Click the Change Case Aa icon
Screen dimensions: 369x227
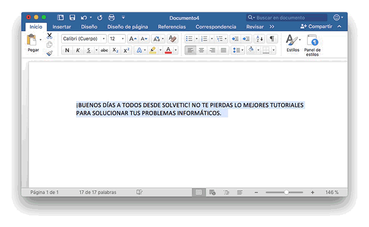point(157,39)
